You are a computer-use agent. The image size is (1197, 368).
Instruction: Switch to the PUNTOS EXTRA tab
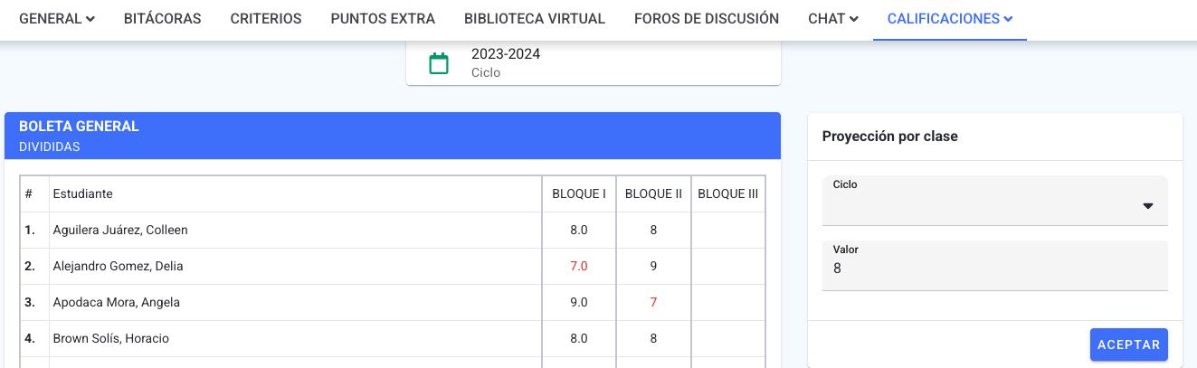click(x=383, y=19)
